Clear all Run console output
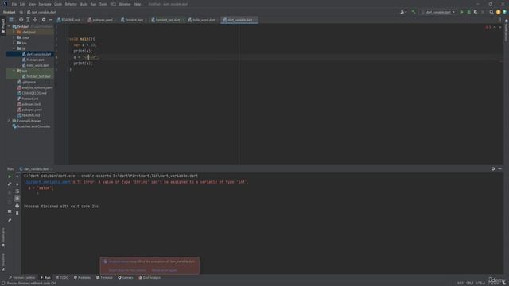This screenshot has width=509, height=286. (17, 213)
